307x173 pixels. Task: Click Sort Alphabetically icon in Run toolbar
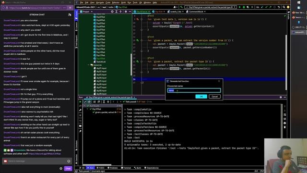pos(94,102)
